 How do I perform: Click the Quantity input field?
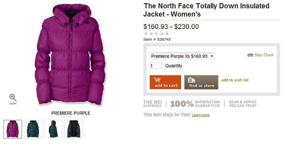click(156, 65)
